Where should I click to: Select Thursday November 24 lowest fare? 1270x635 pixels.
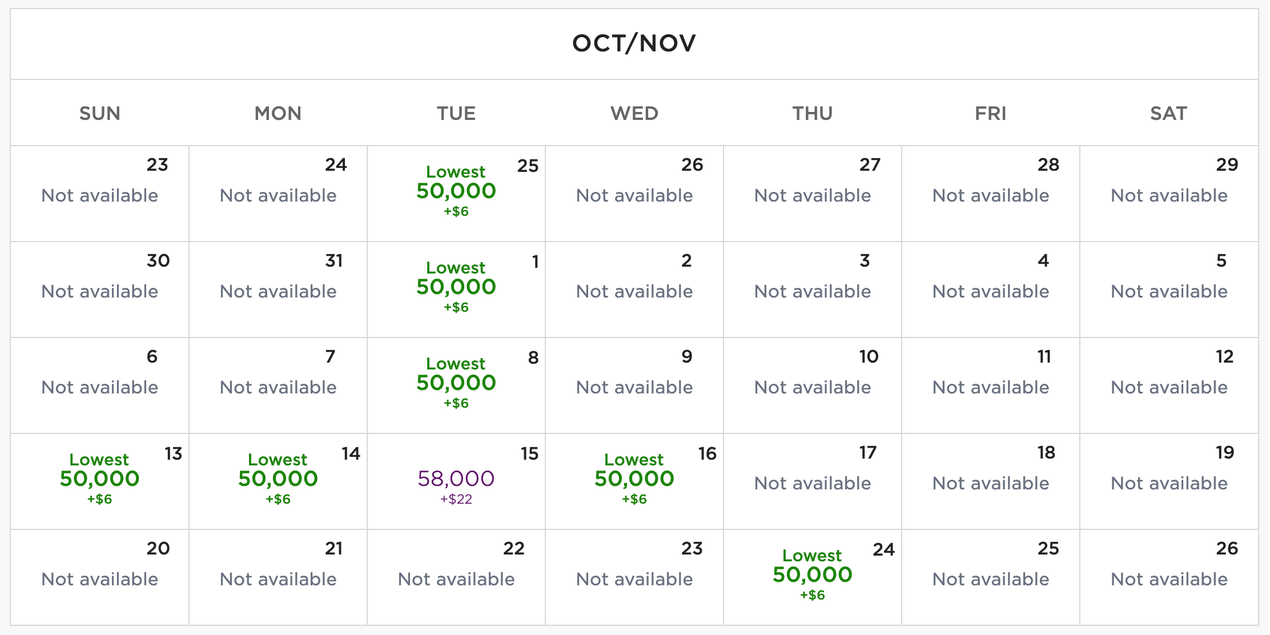tap(812, 575)
